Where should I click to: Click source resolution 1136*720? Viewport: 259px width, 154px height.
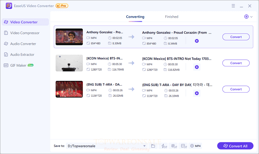[96, 96]
